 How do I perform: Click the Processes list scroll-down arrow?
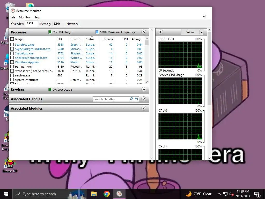coord(146,82)
